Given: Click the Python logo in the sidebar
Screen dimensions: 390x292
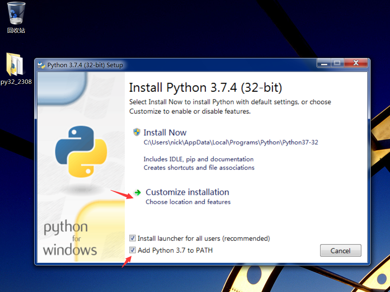Looking at the screenshot, I should 81,151.
